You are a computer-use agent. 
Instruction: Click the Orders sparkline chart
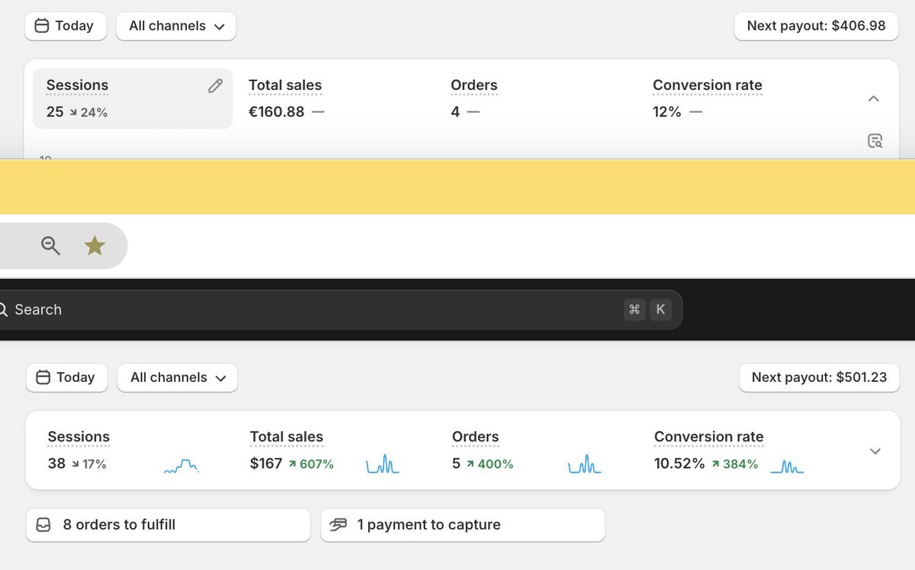coord(584,462)
